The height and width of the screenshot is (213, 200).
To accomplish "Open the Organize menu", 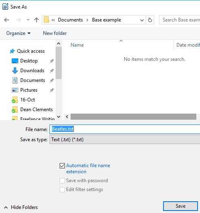I will click(x=18, y=33).
